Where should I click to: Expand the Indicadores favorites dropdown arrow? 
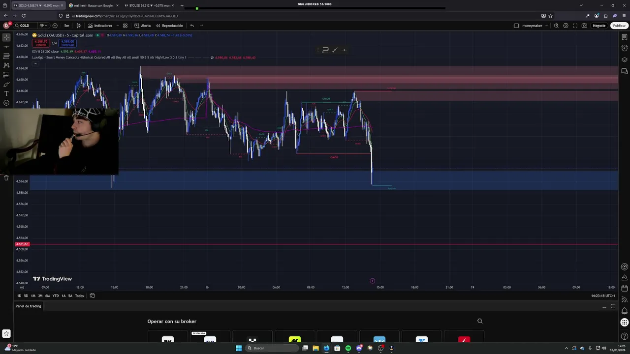[117, 26]
